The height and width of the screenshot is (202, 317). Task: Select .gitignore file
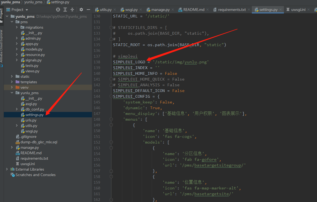click(x=28, y=136)
